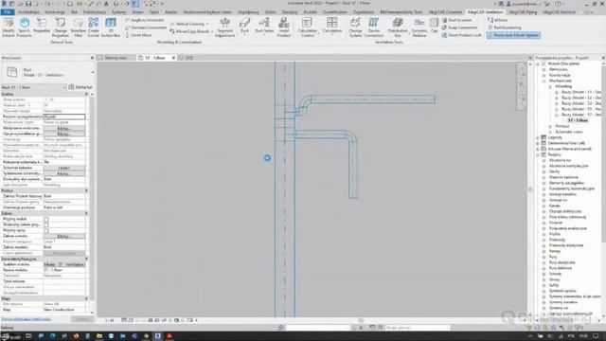This screenshot has width=606, height=341.
Task: Open the Part Numbering command
Action: click(505, 27)
